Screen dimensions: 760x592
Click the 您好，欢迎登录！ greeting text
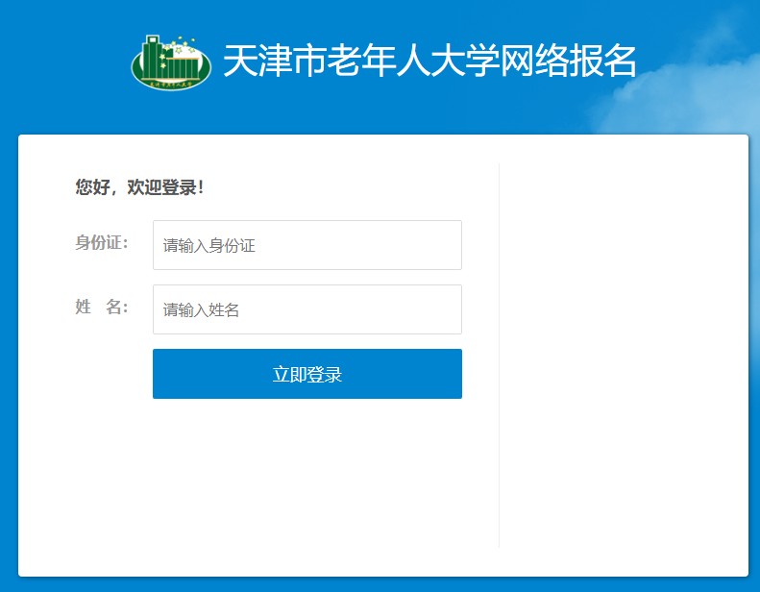pyautogui.click(x=139, y=187)
